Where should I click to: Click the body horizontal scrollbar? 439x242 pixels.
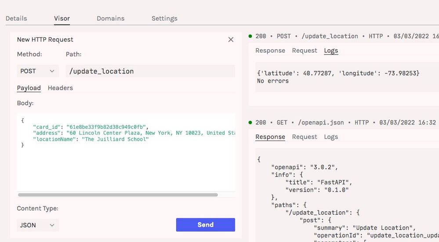coord(118,195)
